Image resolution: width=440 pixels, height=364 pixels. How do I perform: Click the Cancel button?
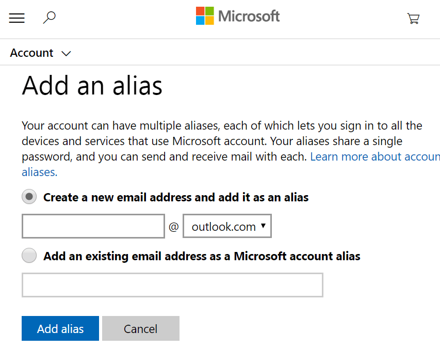coord(141,328)
